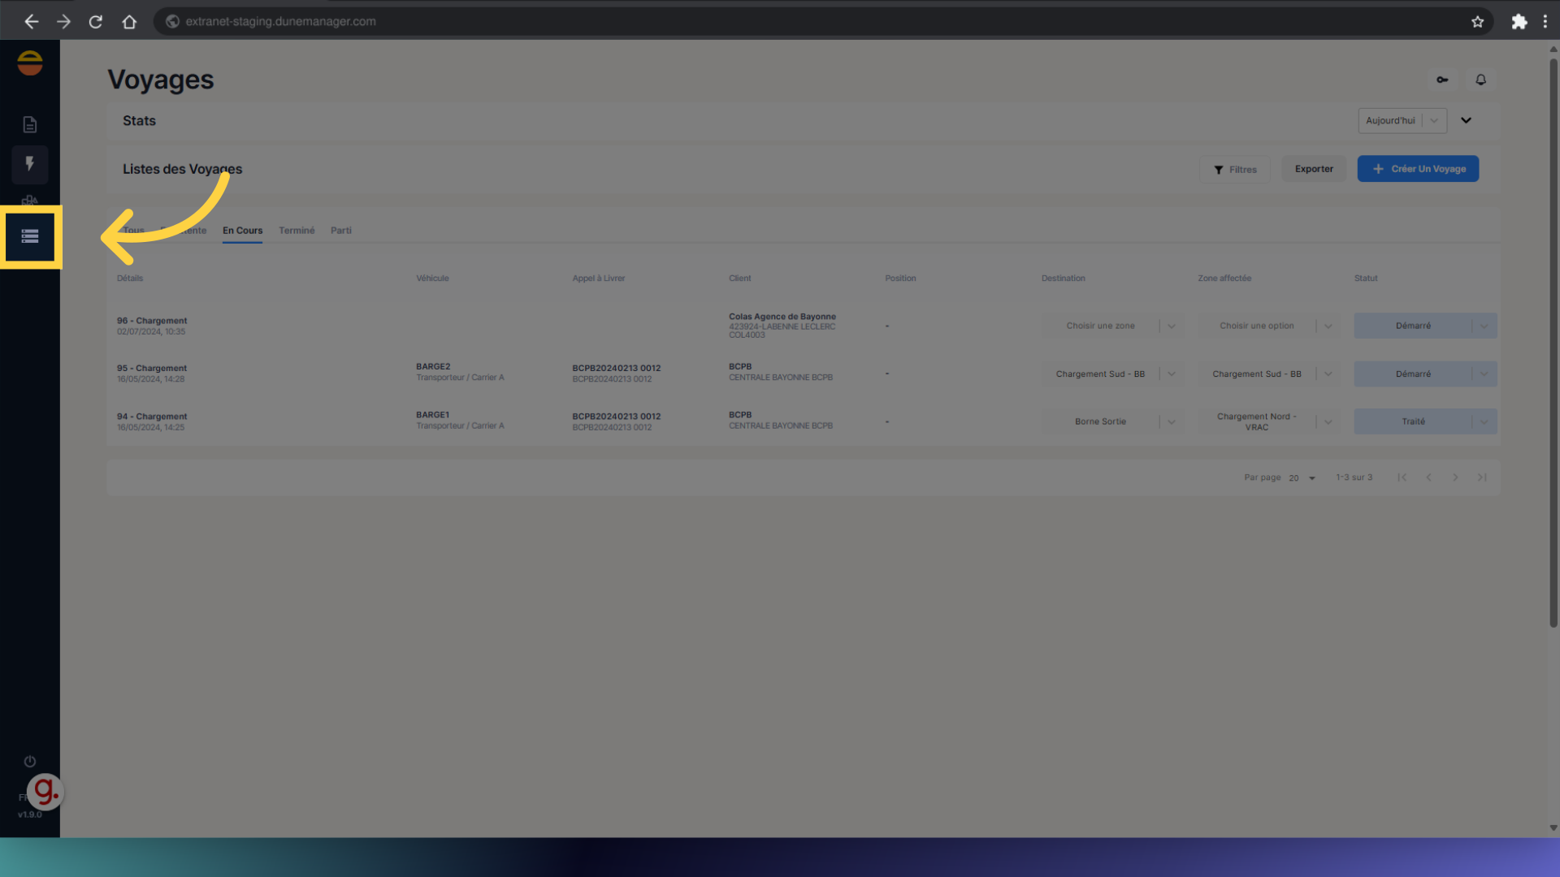Click the notification bell icon

[x=1480, y=80]
